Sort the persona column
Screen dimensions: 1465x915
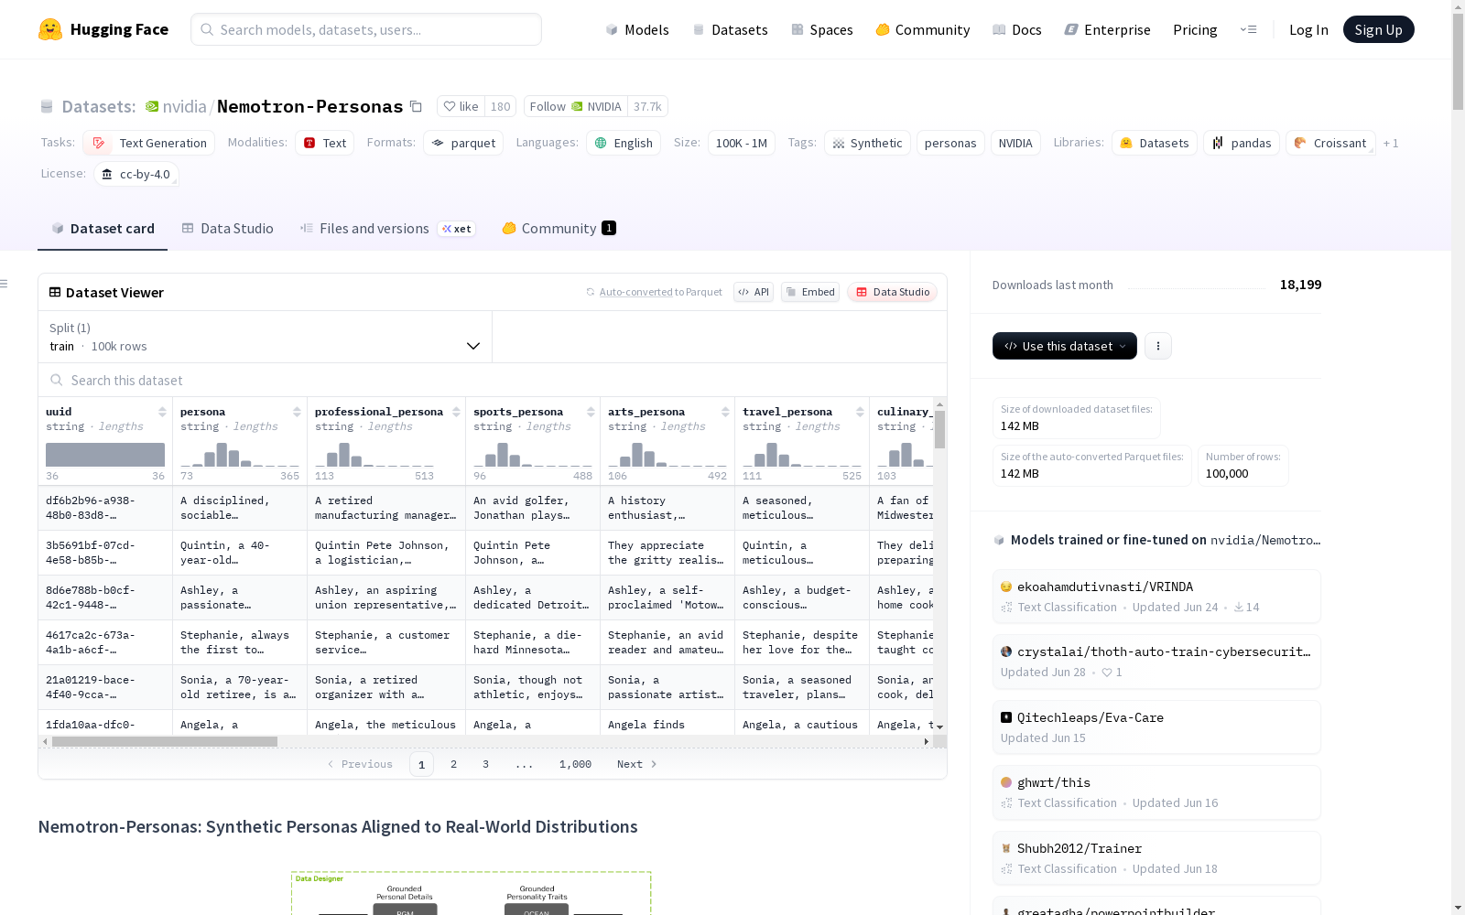tap(297, 412)
